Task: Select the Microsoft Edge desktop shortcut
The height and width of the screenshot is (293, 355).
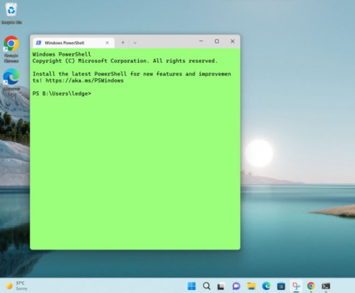Action: pos(11,82)
